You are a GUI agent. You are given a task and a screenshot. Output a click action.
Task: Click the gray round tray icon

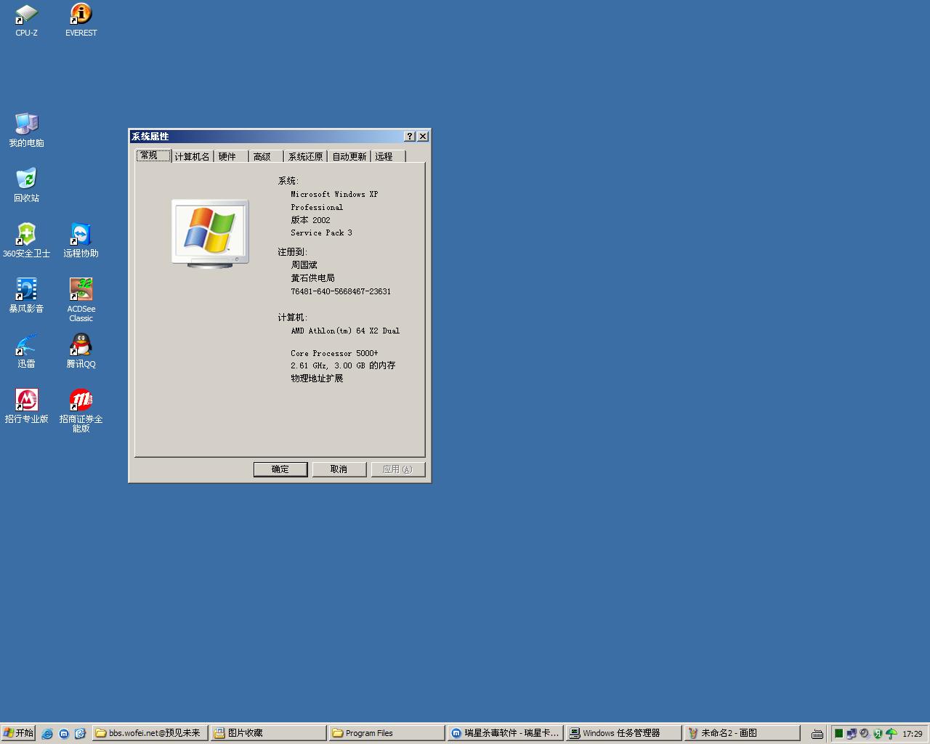point(865,734)
